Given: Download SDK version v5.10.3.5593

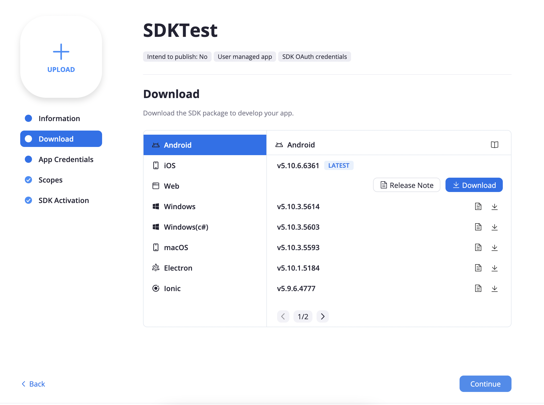Looking at the screenshot, I should 494,248.
